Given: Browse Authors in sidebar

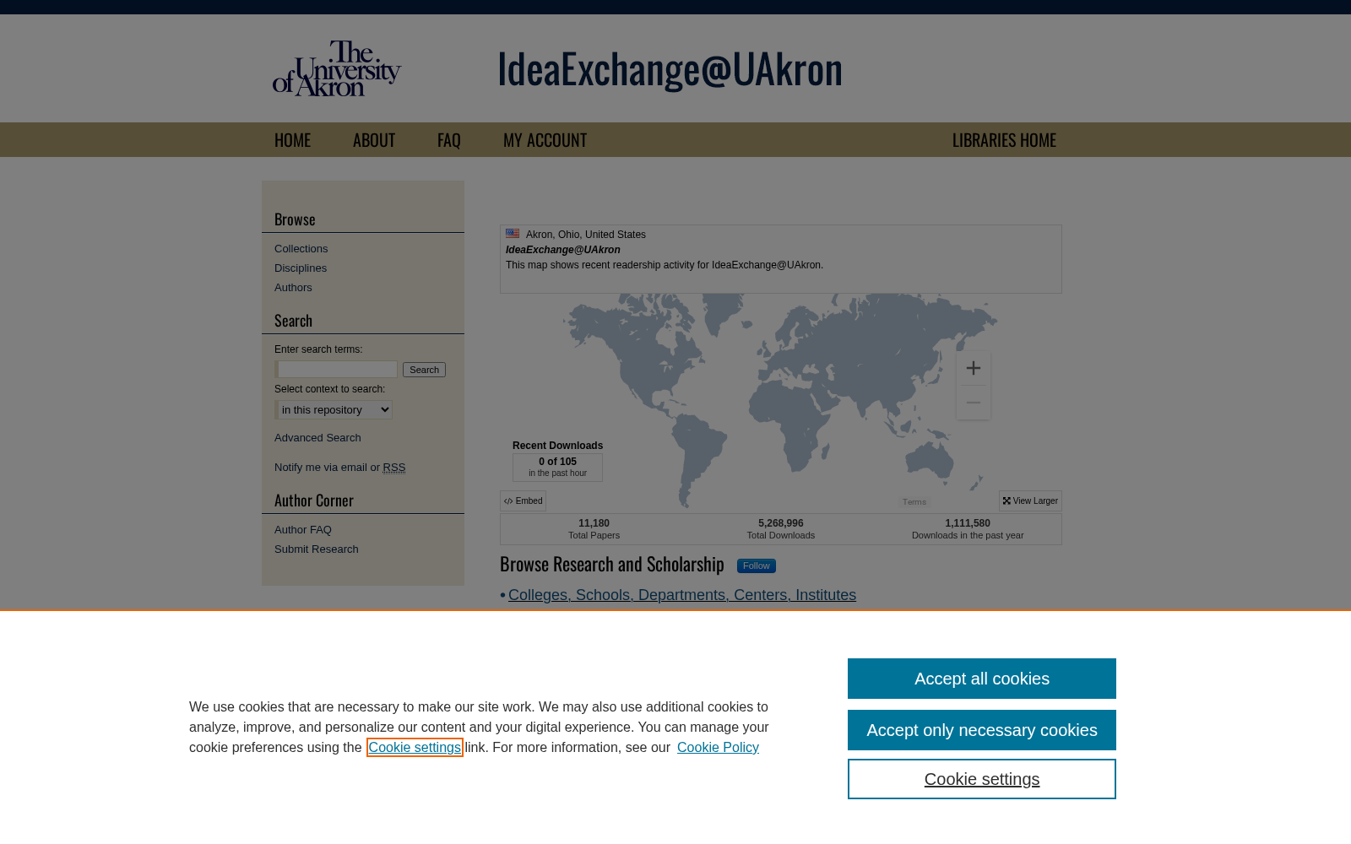Looking at the screenshot, I should pyautogui.click(x=293, y=288).
